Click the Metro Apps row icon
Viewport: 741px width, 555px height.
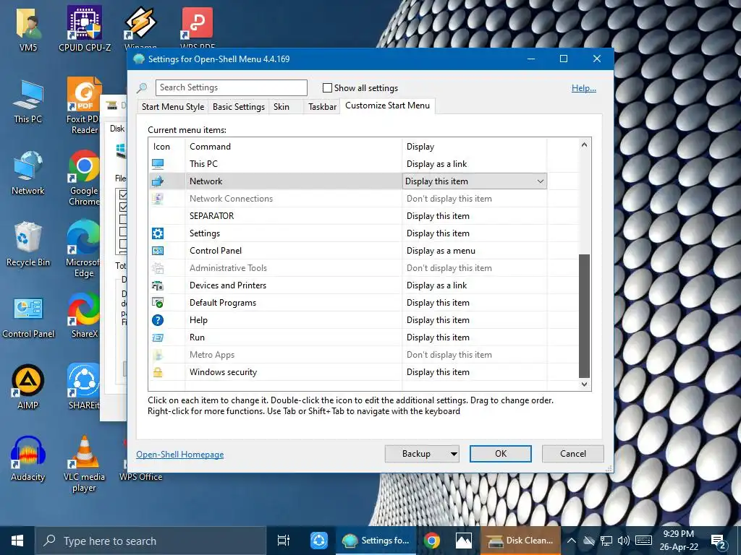point(158,355)
